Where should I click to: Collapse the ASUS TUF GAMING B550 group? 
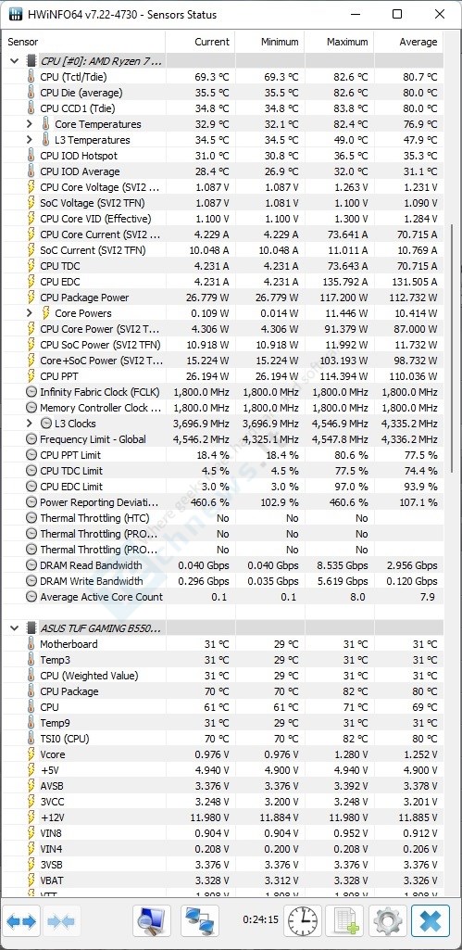tap(14, 628)
